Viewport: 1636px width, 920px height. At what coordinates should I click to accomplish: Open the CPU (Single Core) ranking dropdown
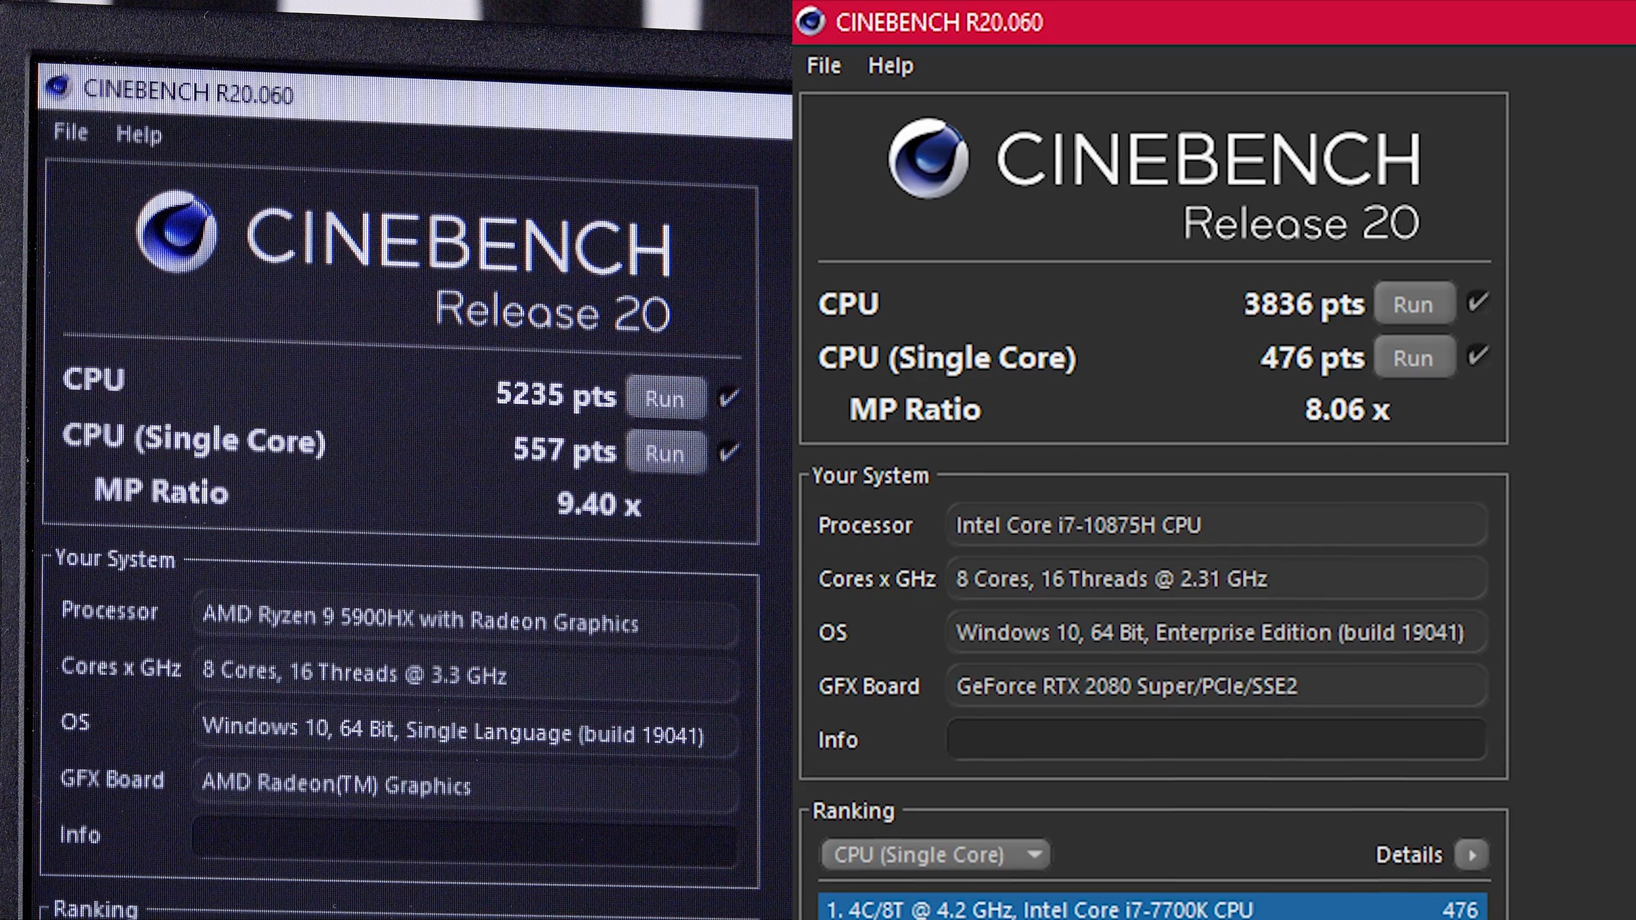935,854
